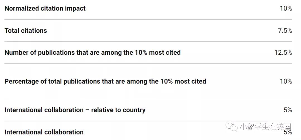The width and height of the screenshot is (301, 140).
Task: Click the 10% value for percentage of publications
Action: 286,81
